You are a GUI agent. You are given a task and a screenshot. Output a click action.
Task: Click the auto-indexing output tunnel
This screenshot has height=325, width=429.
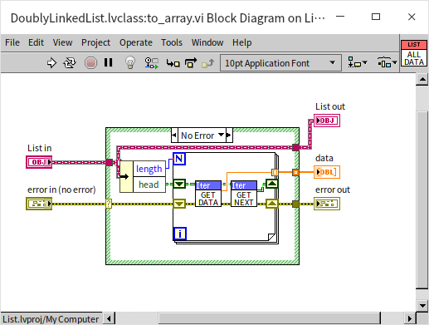click(x=275, y=172)
